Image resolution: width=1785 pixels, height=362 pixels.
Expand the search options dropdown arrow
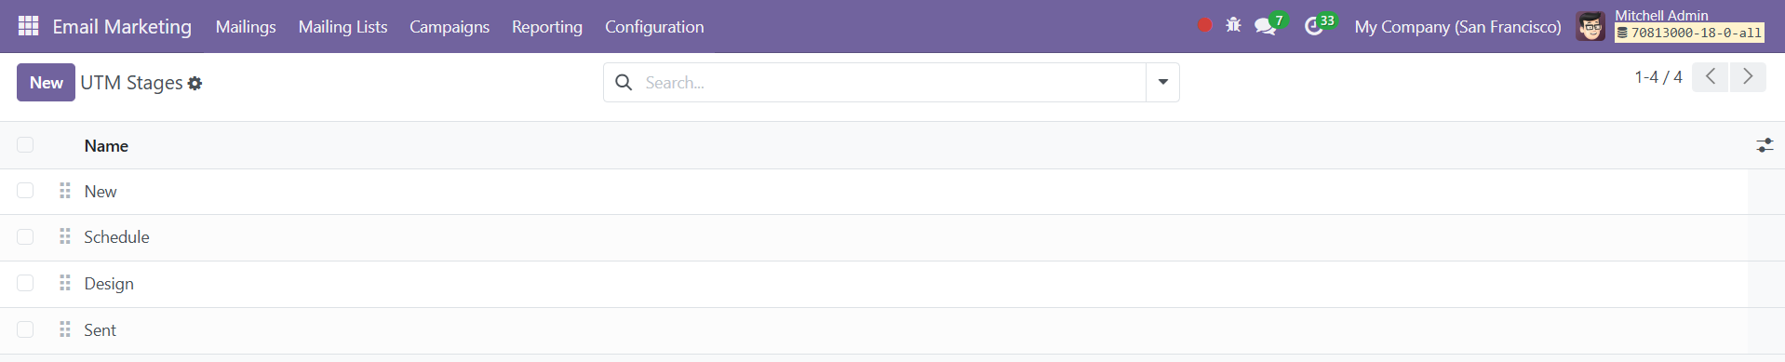coord(1162,82)
